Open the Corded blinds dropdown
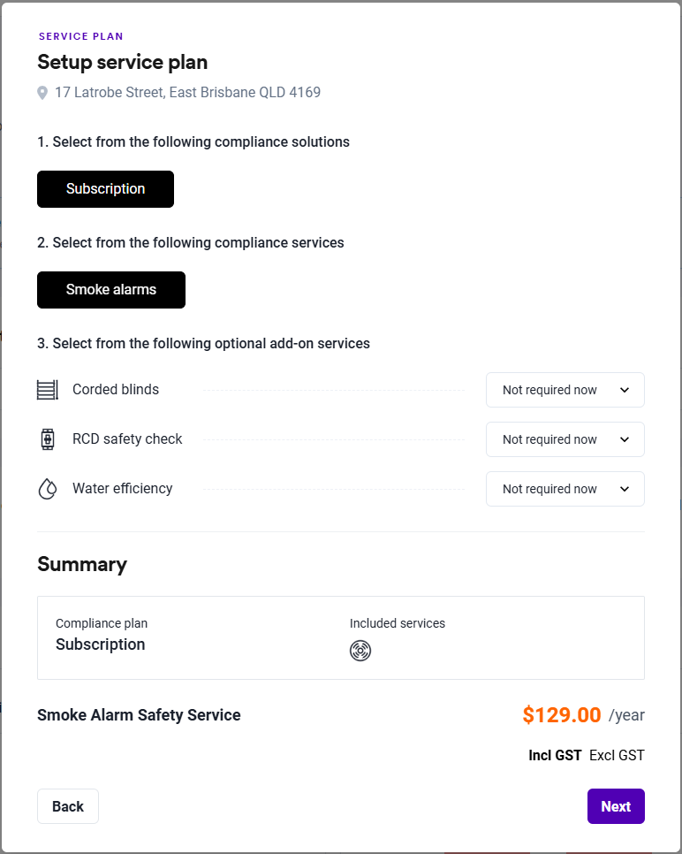This screenshot has width=682, height=854. (x=565, y=390)
